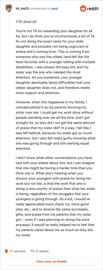Select the "YTA (kind of)" verdict line
Image resolution: width=103 pixels, height=270 pixels.
26,22
